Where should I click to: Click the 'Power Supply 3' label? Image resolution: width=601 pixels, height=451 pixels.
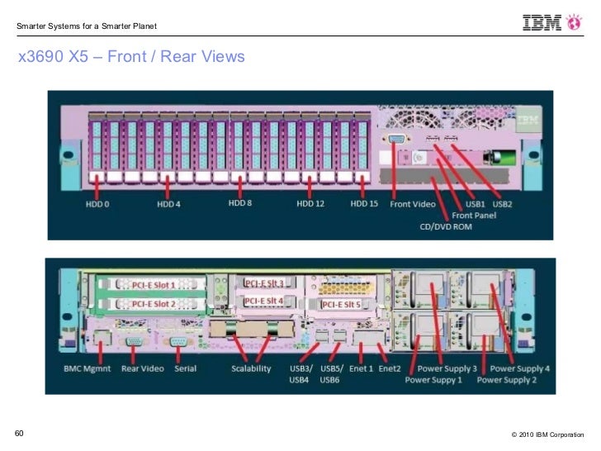click(447, 368)
